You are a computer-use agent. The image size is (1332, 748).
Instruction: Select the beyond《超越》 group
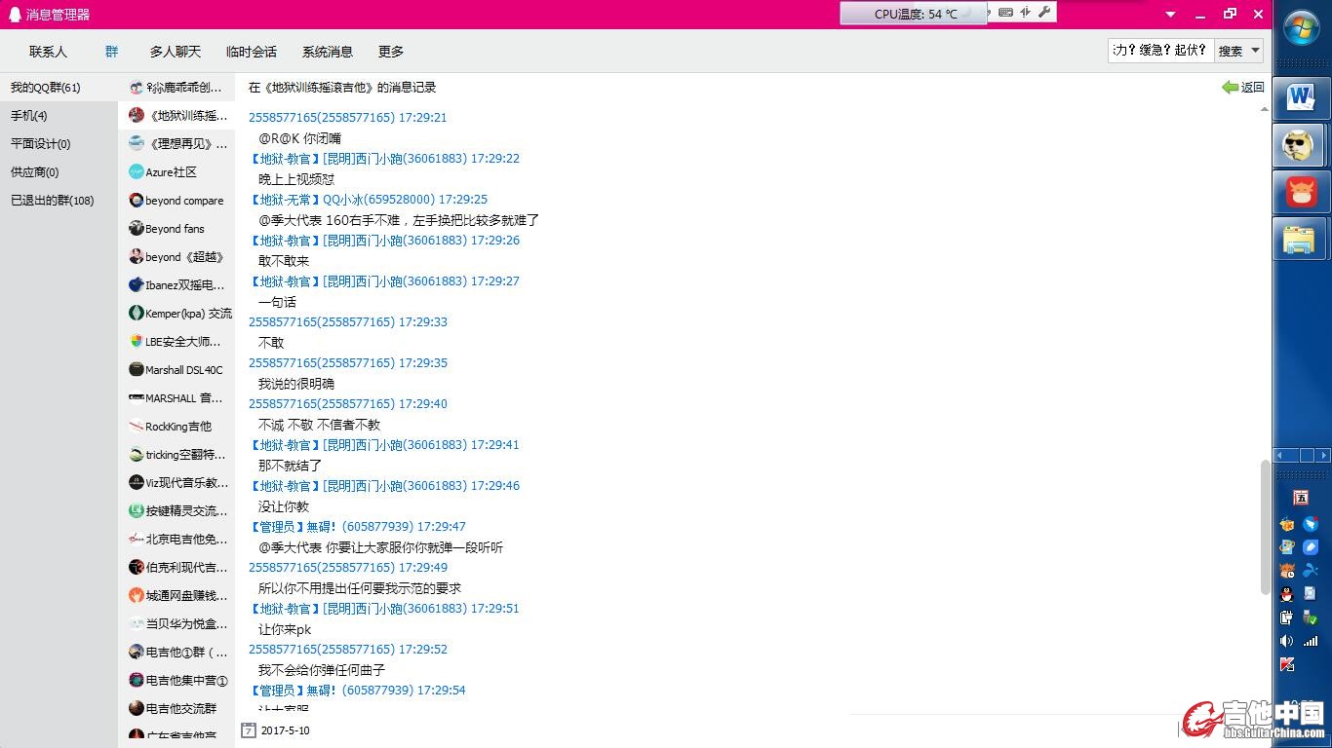[x=176, y=257]
